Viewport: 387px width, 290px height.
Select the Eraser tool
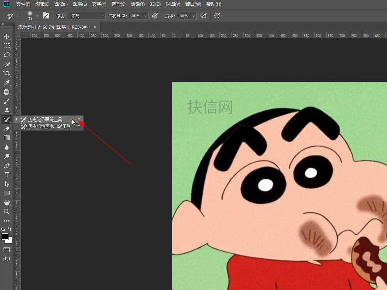[x=7, y=129]
